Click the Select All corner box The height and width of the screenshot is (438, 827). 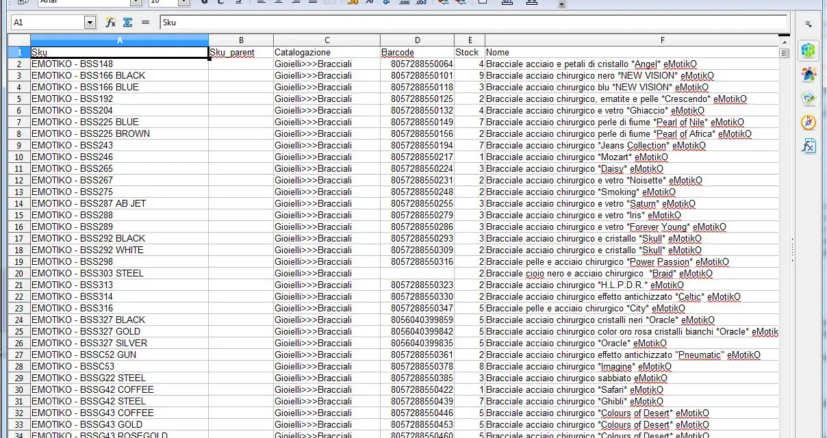pos(20,40)
